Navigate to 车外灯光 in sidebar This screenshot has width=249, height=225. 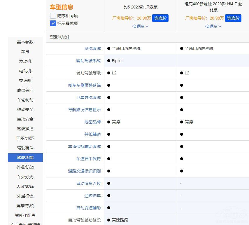click(x=25, y=177)
